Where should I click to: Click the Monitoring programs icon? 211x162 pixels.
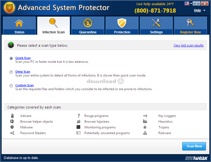[x=78, y=127]
